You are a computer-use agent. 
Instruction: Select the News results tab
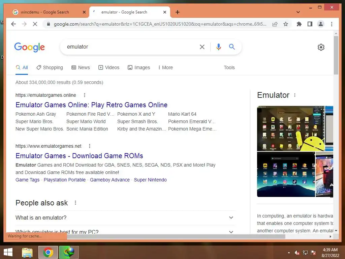click(x=81, y=67)
